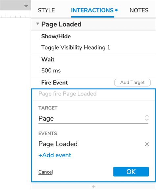Image resolution: width=156 pixels, height=190 pixels.
Task: Select Toggle Visibility Heading 1 action
Action: (x=76, y=47)
